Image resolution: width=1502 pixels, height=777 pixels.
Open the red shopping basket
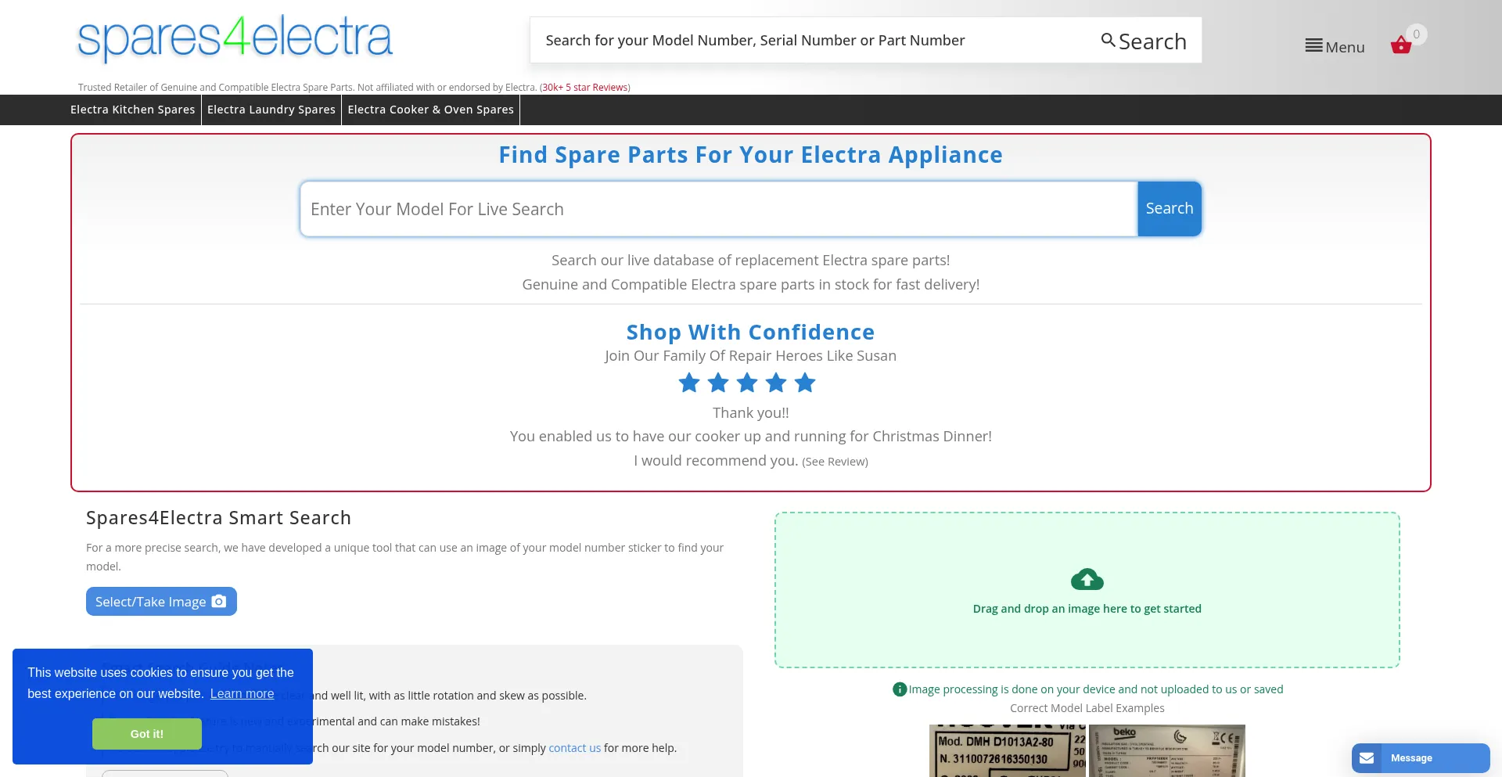pyautogui.click(x=1400, y=45)
